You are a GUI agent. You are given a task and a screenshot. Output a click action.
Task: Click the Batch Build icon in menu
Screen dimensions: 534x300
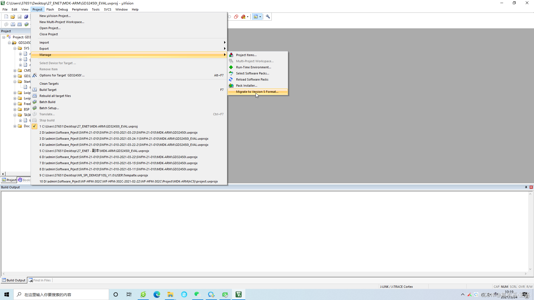point(35,102)
